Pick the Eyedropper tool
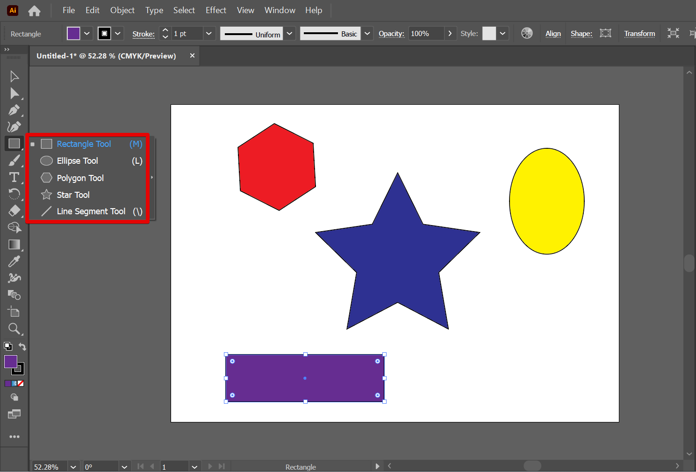The width and height of the screenshot is (696, 472). (14, 261)
